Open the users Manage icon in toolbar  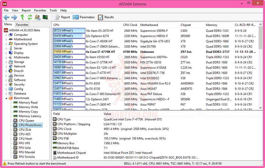tap(37, 17)
